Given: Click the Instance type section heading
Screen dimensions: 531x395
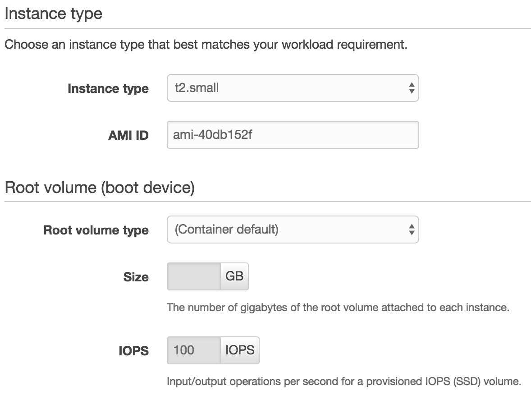Looking at the screenshot, I should coord(54,14).
